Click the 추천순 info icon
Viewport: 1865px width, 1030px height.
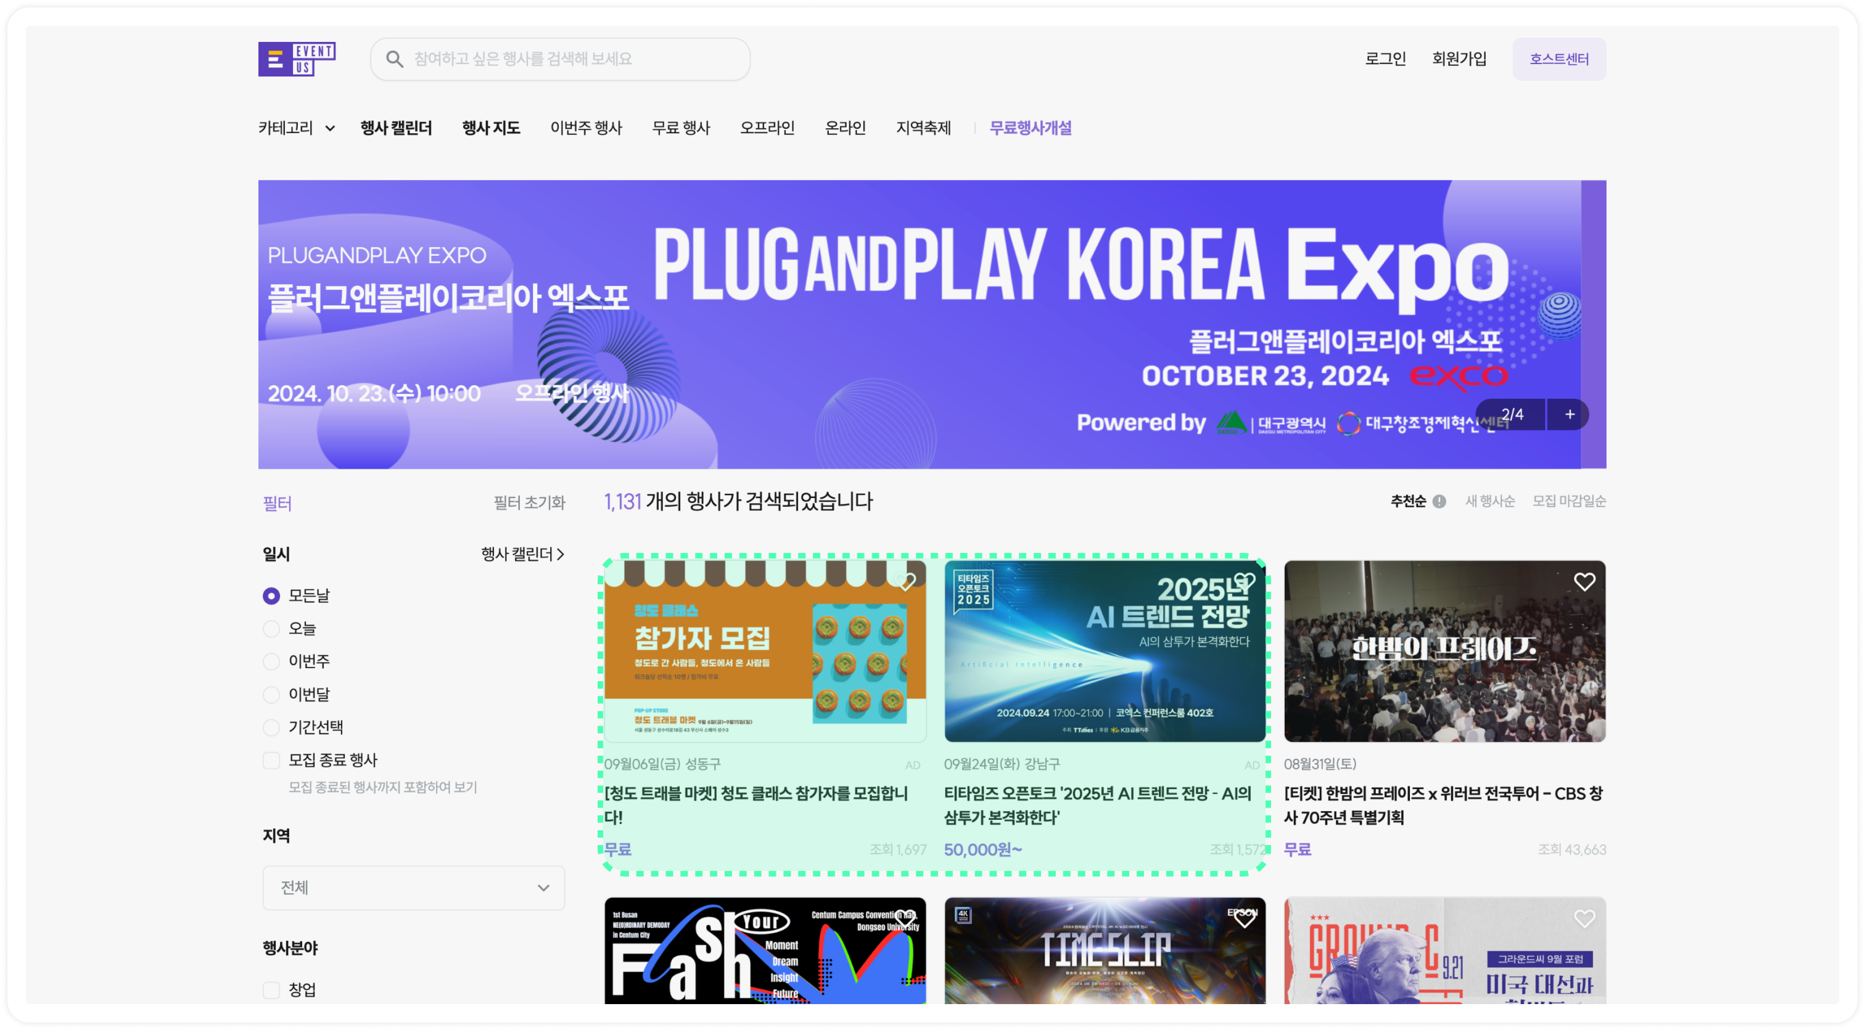[1439, 501]
